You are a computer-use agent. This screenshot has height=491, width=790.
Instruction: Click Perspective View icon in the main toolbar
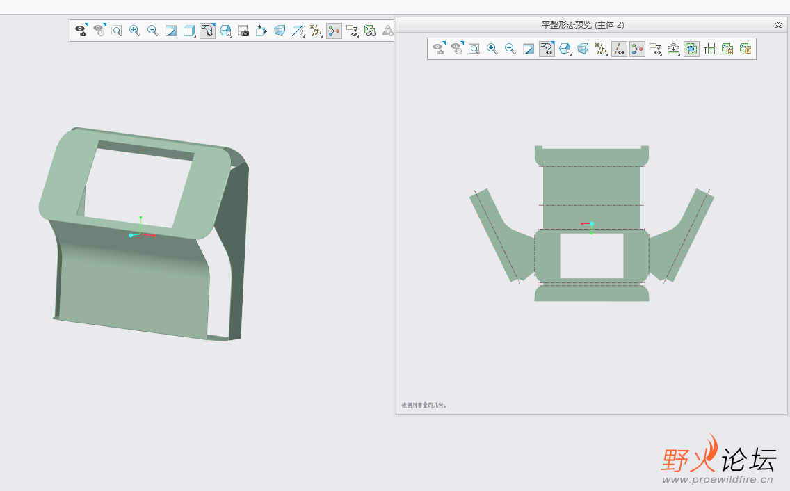(x=280, y=31)
